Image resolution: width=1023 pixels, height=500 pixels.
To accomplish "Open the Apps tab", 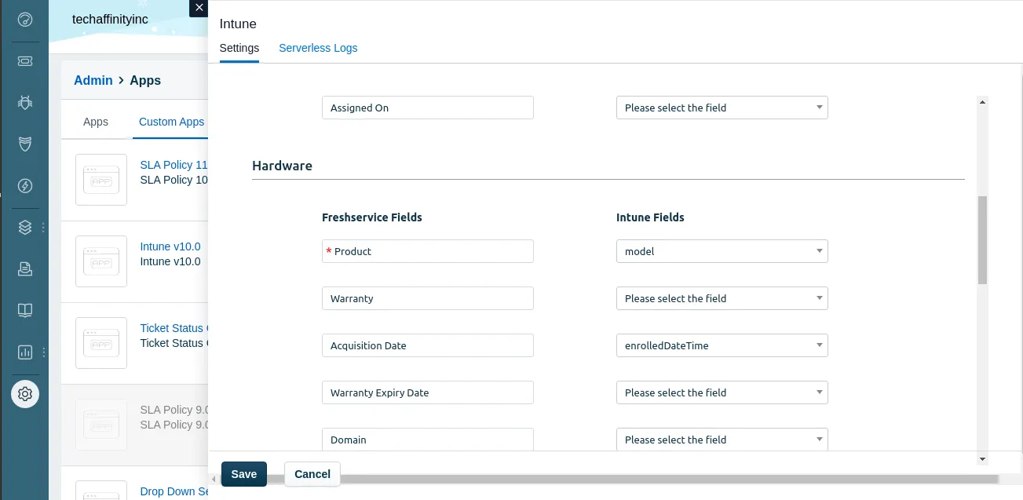I will click(96, 122).
